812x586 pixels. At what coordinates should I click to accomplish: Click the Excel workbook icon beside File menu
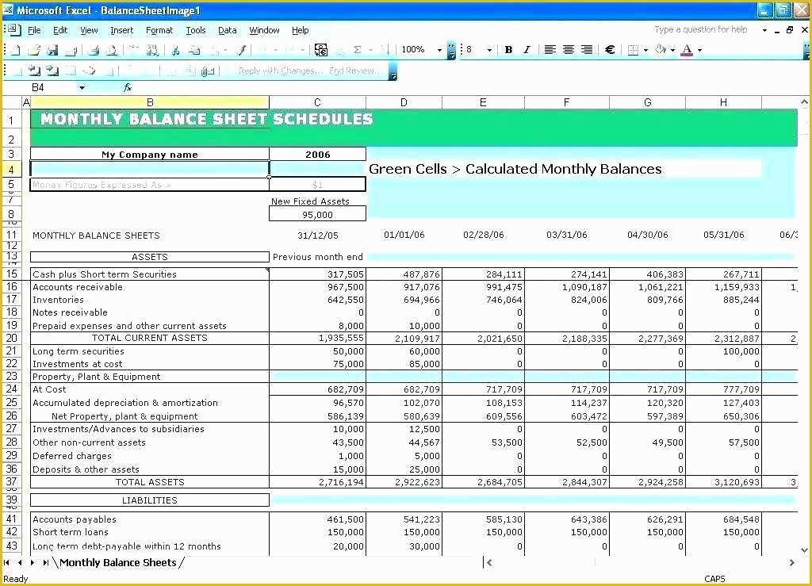point(13,30)
